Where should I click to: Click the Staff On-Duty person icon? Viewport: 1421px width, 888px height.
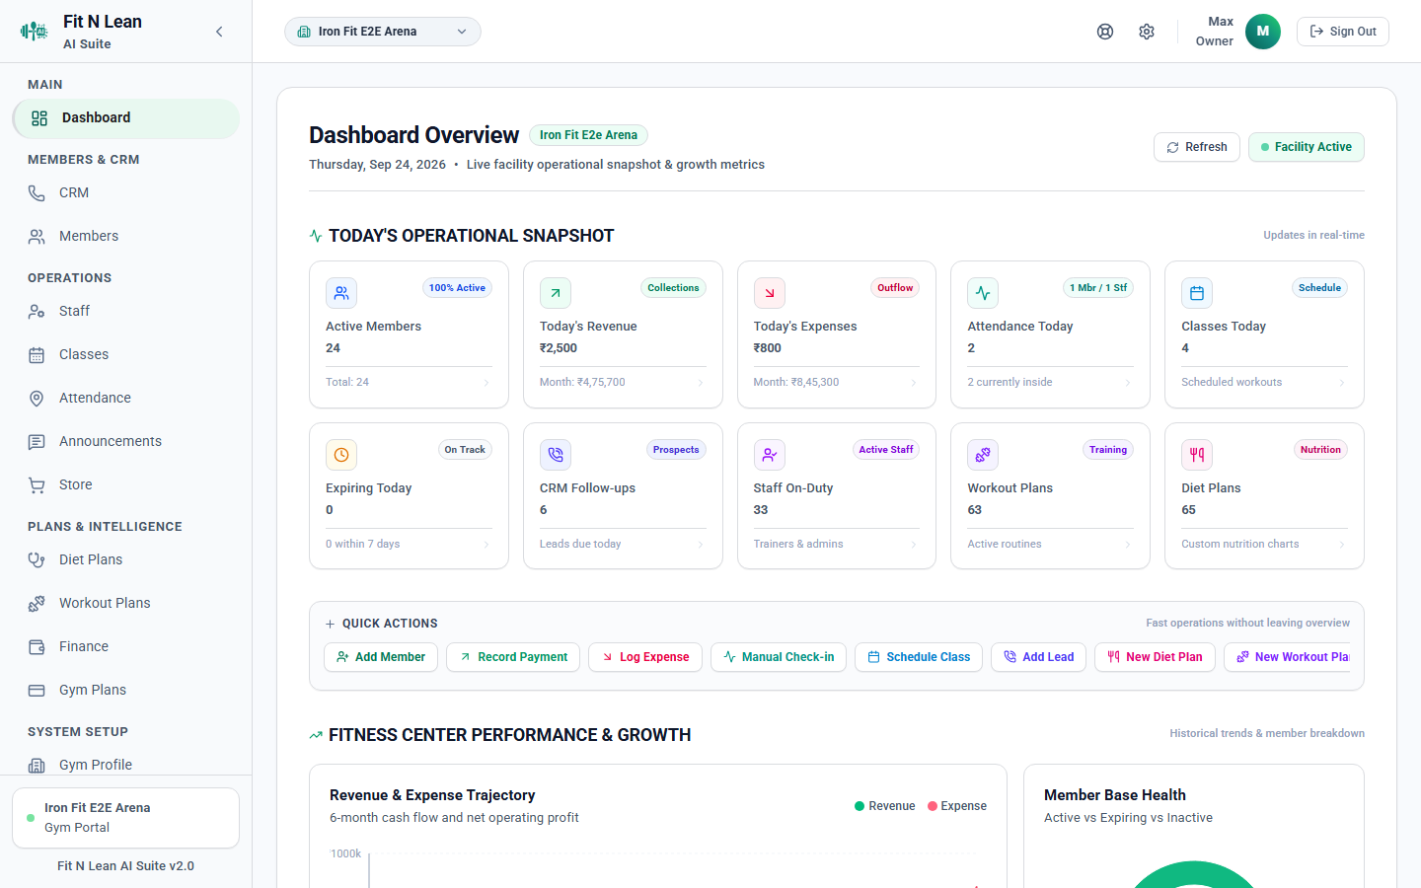click(x=770, y=455)
